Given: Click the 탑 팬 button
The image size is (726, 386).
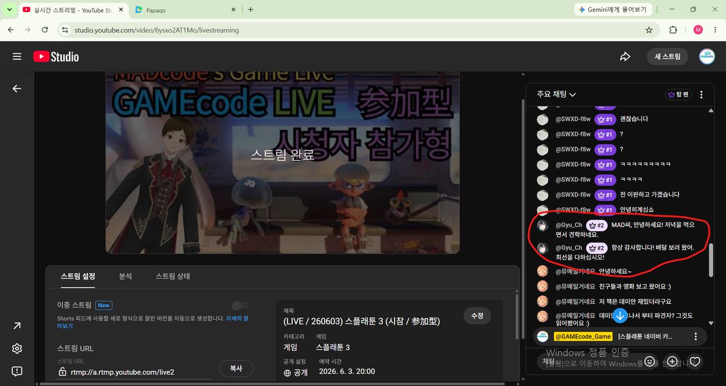Looking at the screenshot, I should (678, 94).
